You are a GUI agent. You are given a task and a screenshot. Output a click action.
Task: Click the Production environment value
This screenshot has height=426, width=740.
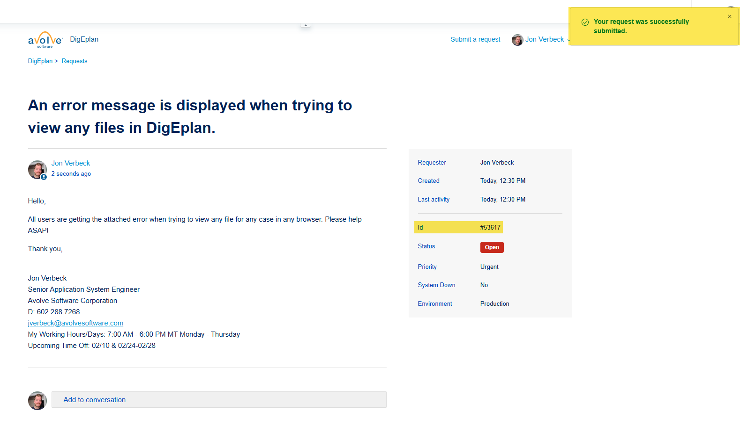pos(494,304)
